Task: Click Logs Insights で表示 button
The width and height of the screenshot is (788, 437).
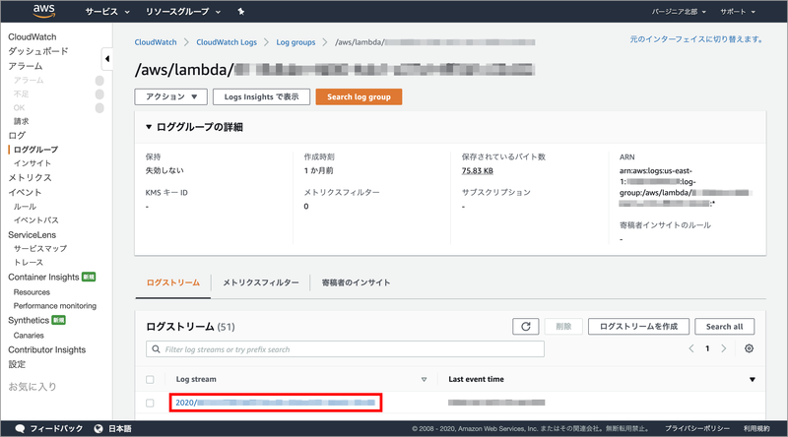Action: click(x=261, y=96)
